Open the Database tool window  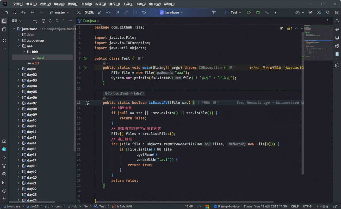[337, 38]
